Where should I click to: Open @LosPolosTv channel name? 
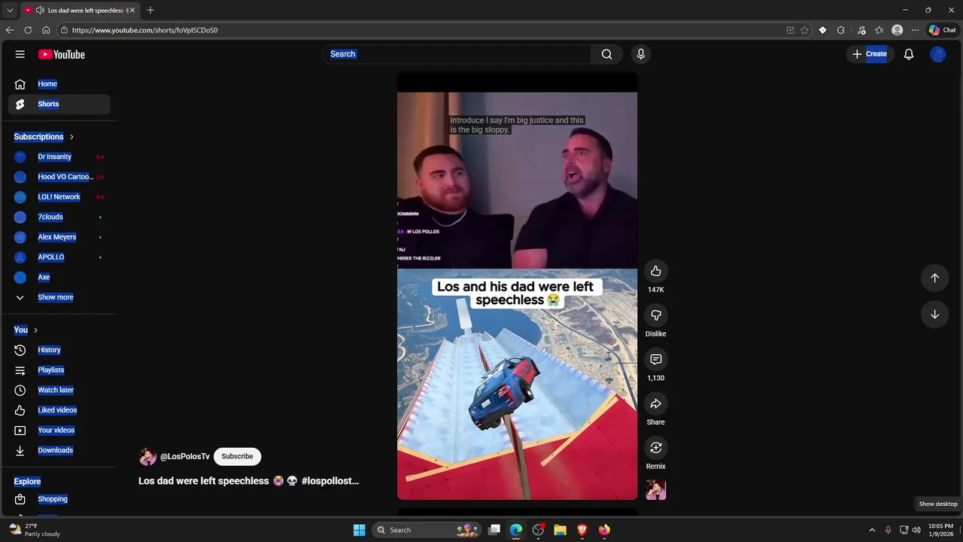[185, 457]
